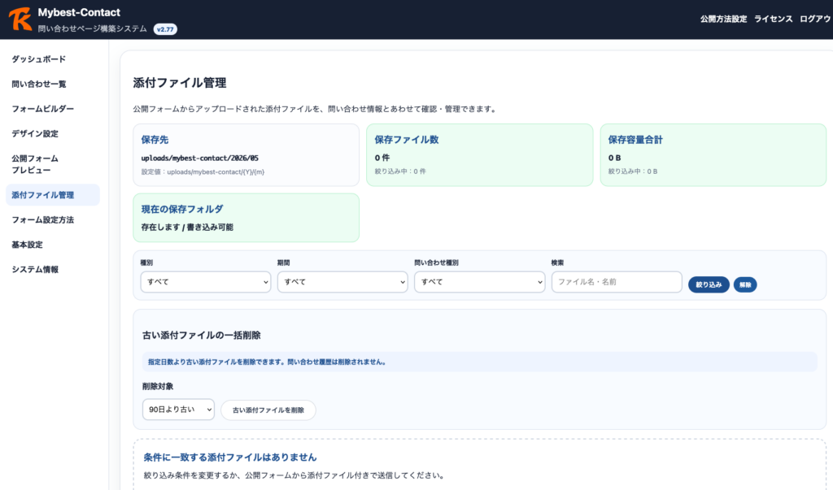Click the 絞り込み button
This screenshot has width=833, height=490.
tap(709, 284)
